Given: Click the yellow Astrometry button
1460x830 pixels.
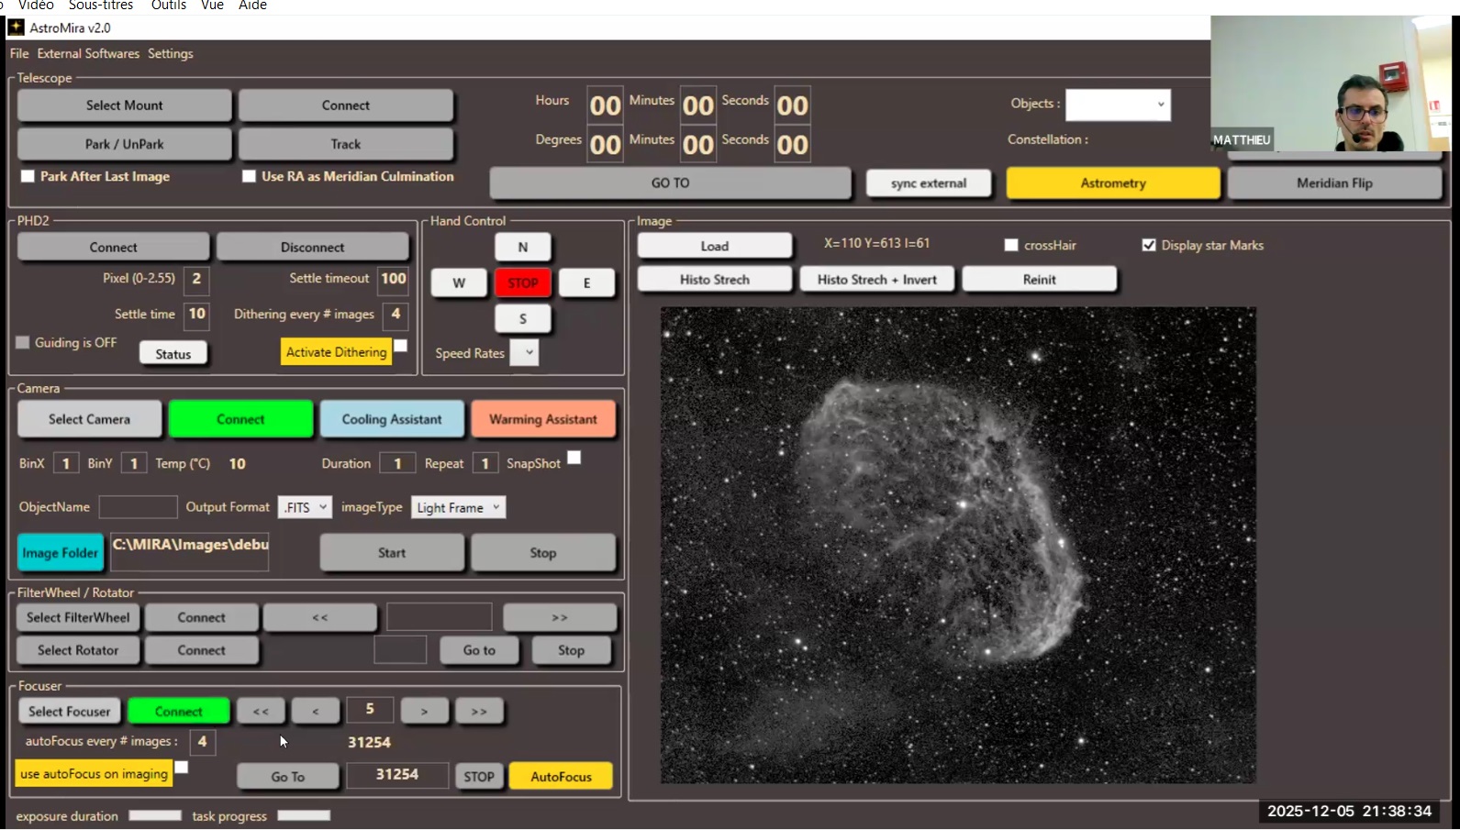Looking at the screenshot, I should [x=1112, y=183].
